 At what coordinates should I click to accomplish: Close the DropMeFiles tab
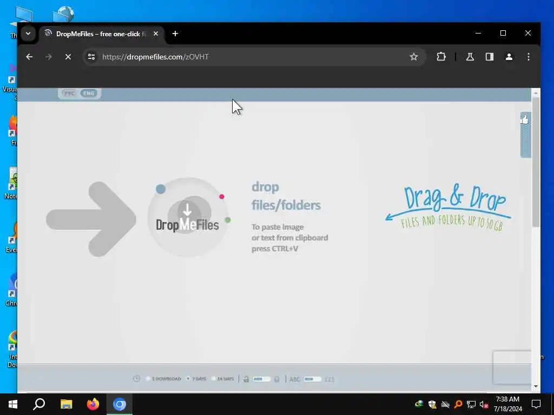(156, 34)
